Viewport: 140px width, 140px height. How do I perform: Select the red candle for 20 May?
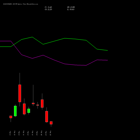(x=42, y=104)
